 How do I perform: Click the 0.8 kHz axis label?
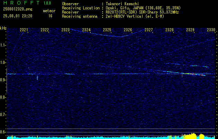pyautogui.click(x=3, y=97)
